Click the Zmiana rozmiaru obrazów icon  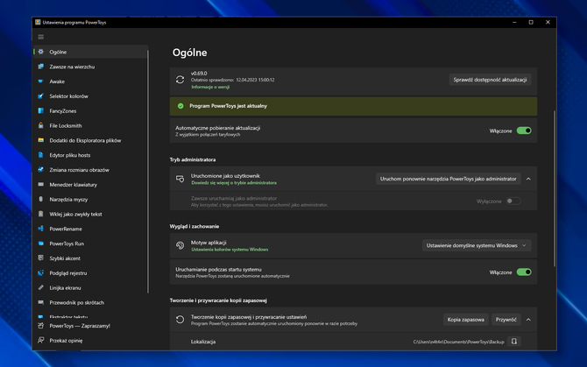(41, 170)
